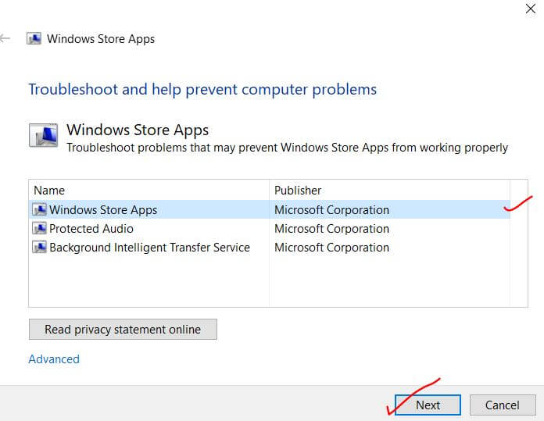Click the Windows Store Apps title bar icon
Viewport: 544px width, 421px height.
34,38
